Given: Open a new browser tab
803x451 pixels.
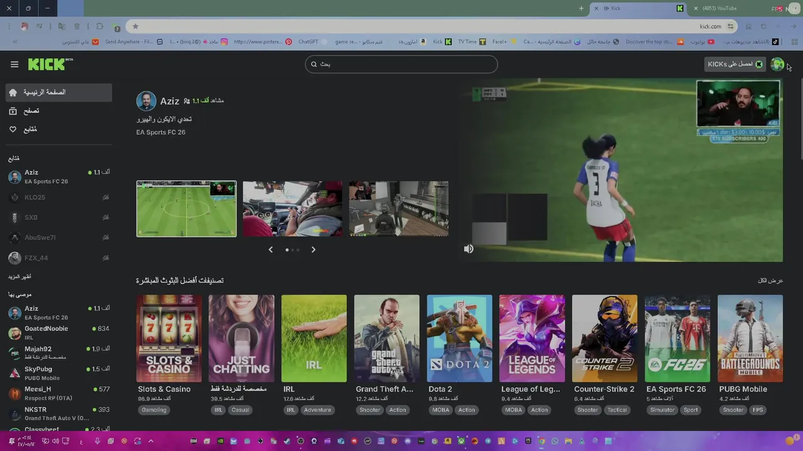Looking at the screenshot, I should (x=581, y=8).
